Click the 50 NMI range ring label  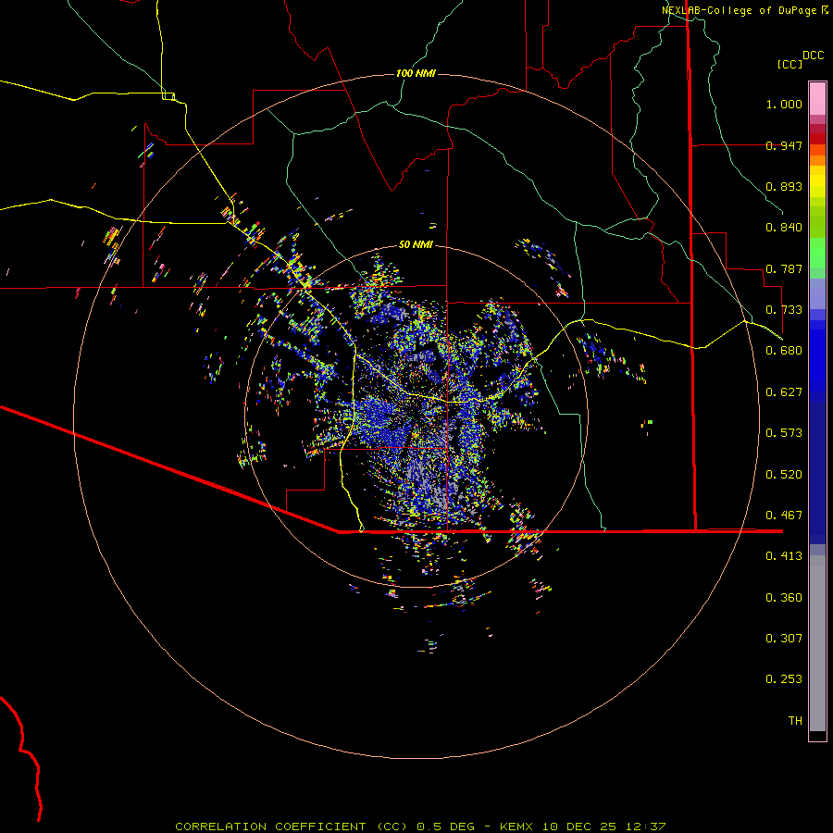[x=416, y=244]
